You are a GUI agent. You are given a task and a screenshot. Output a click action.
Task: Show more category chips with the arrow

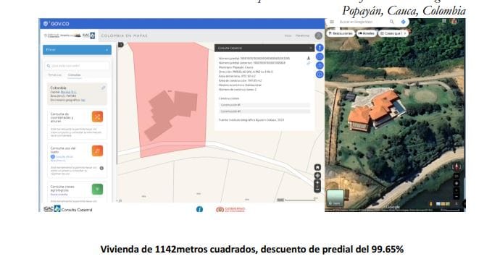click(x=405, y=33)
